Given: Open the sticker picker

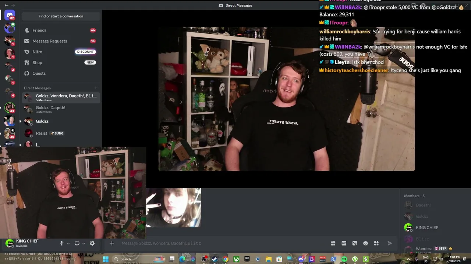Looking at the screenshot, I should click(355, 243).
